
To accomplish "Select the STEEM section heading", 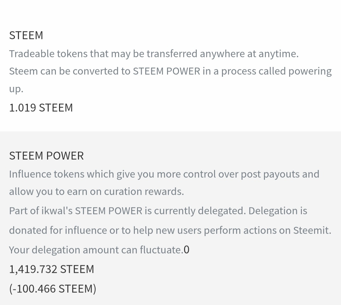I will 26,35.
